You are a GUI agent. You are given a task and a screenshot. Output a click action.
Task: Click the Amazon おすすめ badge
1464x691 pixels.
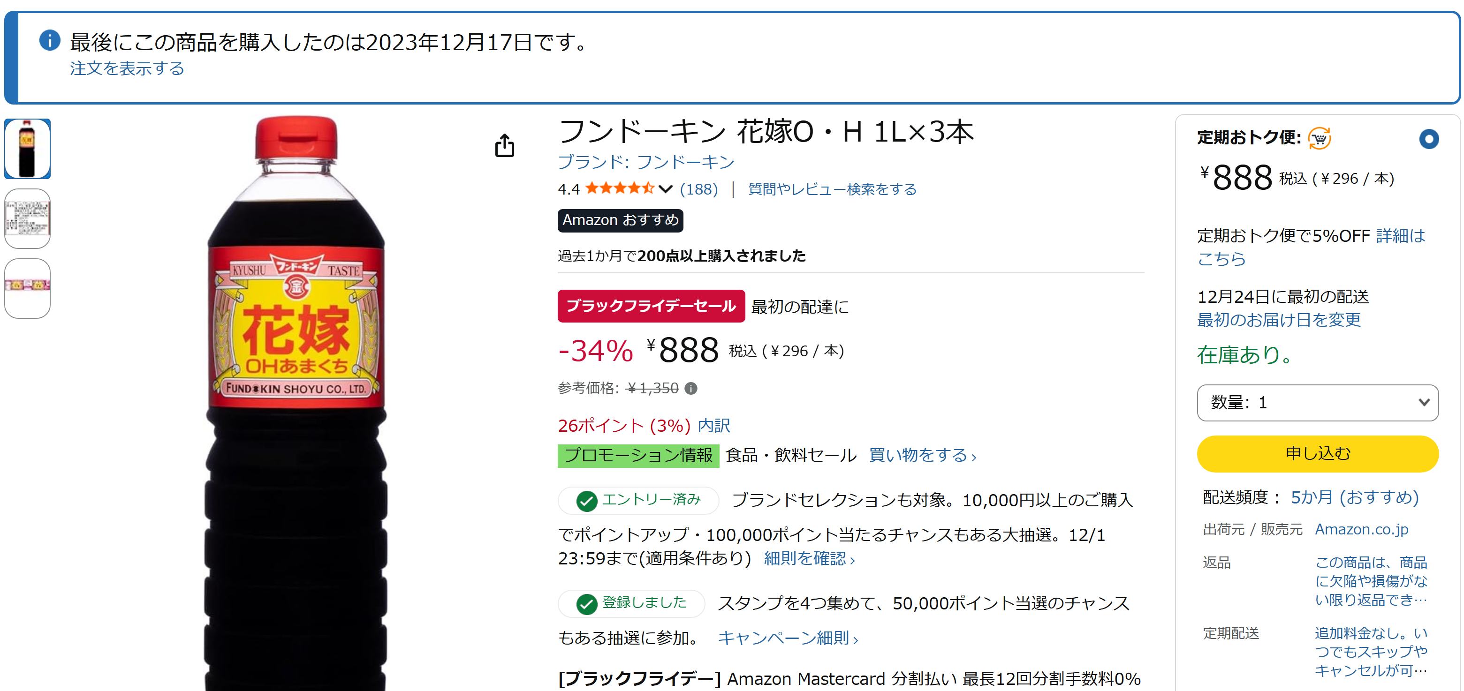coord(620,220)
